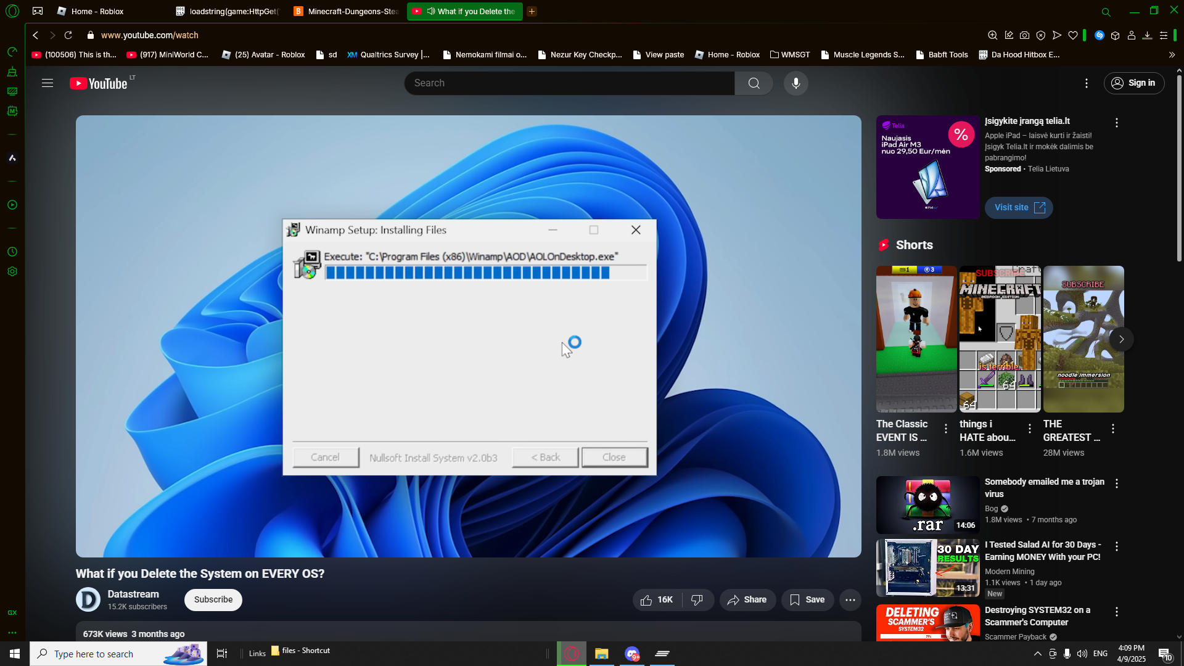Open File Explorer from the taskbar
This screenshot has width=1184, height=666.
tap(601, 654)
